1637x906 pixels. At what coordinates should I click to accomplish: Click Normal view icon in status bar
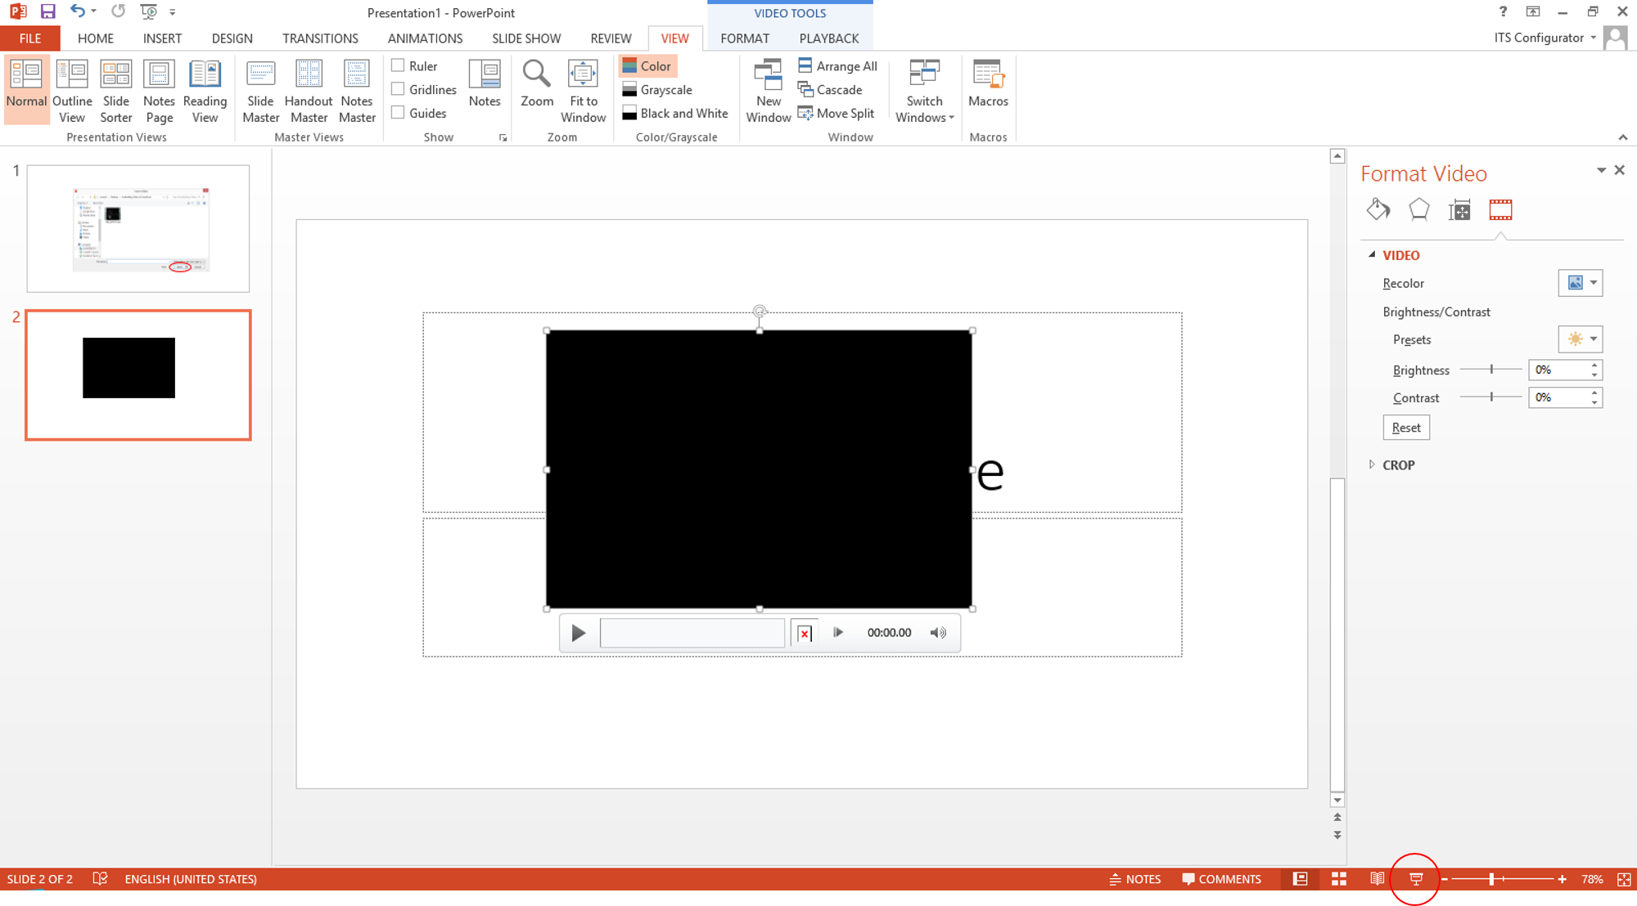1300,879
